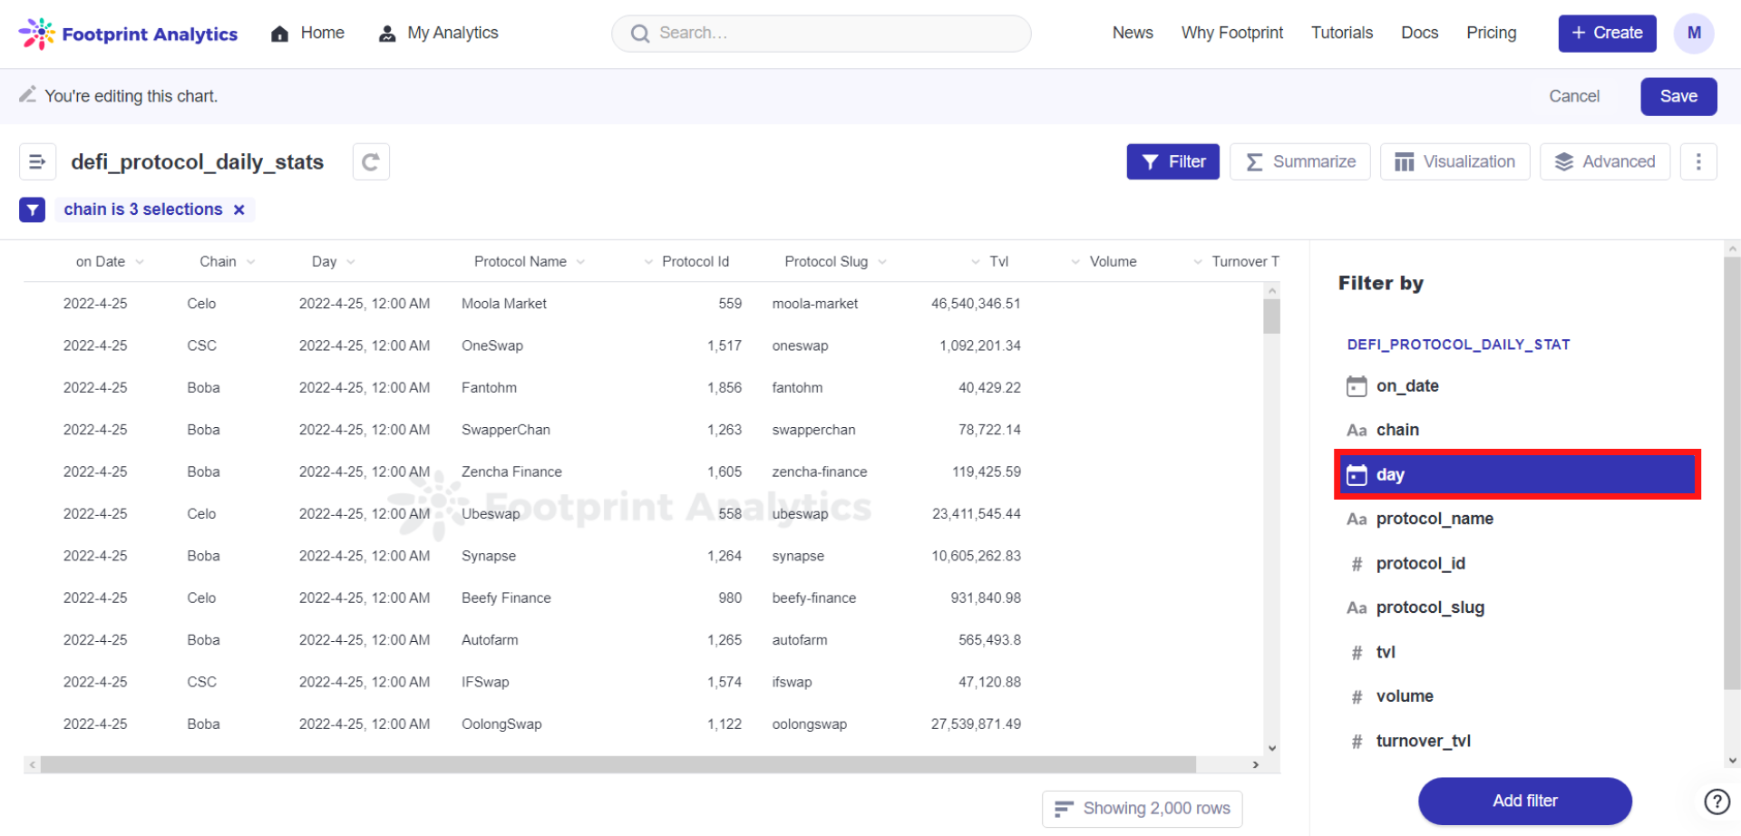Select protocol_id filter field
The width and height of the screenshot is (1741, 836).
click(x=1517, y=564)
